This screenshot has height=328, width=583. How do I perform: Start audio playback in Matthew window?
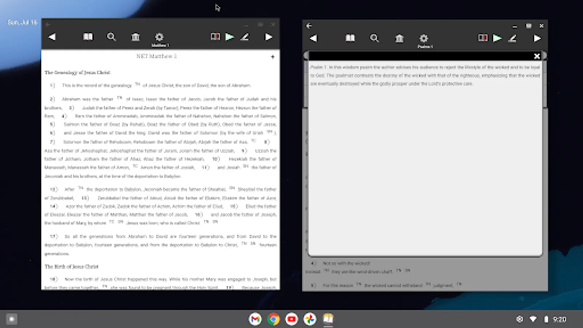point(230,37)
